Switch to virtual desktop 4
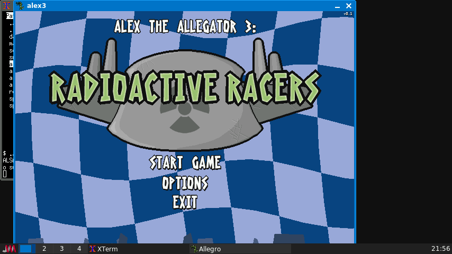This screenshot has height=254, width=452. [x=79, y=249]
